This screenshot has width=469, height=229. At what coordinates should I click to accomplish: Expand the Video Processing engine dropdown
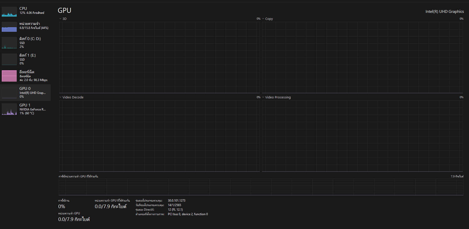263,97
